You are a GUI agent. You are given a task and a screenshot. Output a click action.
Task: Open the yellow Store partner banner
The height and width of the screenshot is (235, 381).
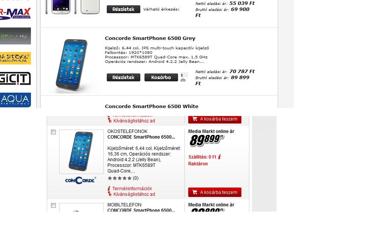click(x=15, y=58)
